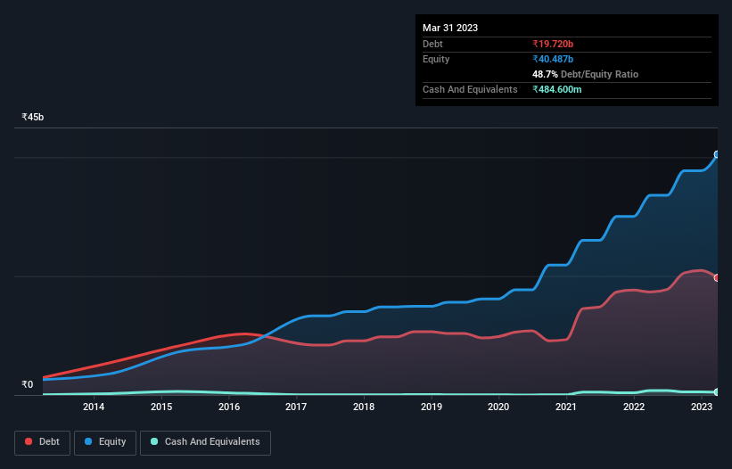Click the 2016 x-axis label
This screenshot has height=469, width=732.
tap(229, 407)
